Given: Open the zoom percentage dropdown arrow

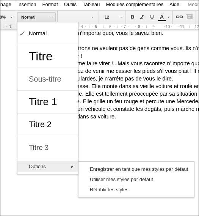Looking at the screenshot, I should click(11, 17).
